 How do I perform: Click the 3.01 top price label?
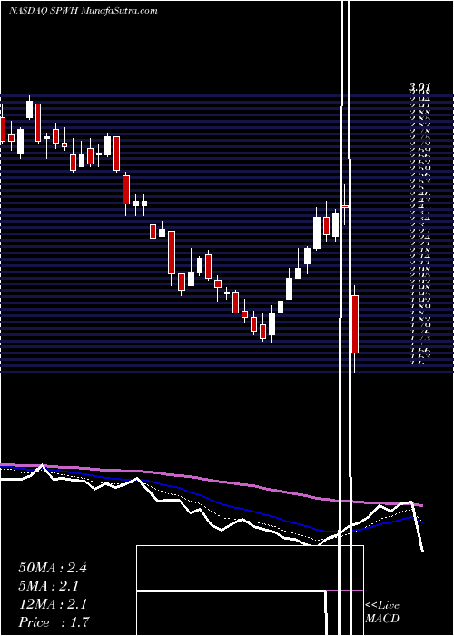pos(419,87)
